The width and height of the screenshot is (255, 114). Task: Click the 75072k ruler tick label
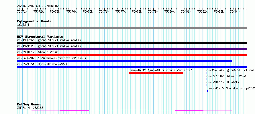click(x=39, y=11)
